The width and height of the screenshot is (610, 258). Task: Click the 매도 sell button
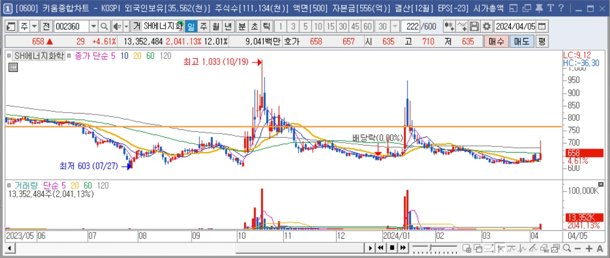[521, 41]
